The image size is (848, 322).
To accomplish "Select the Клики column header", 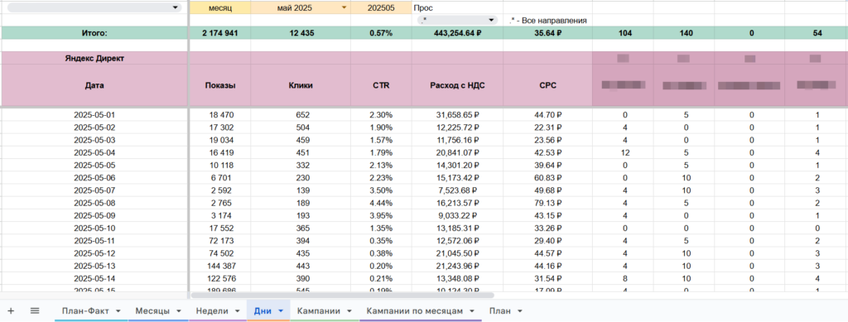I will pyautogui.click(x=301, y=85).
